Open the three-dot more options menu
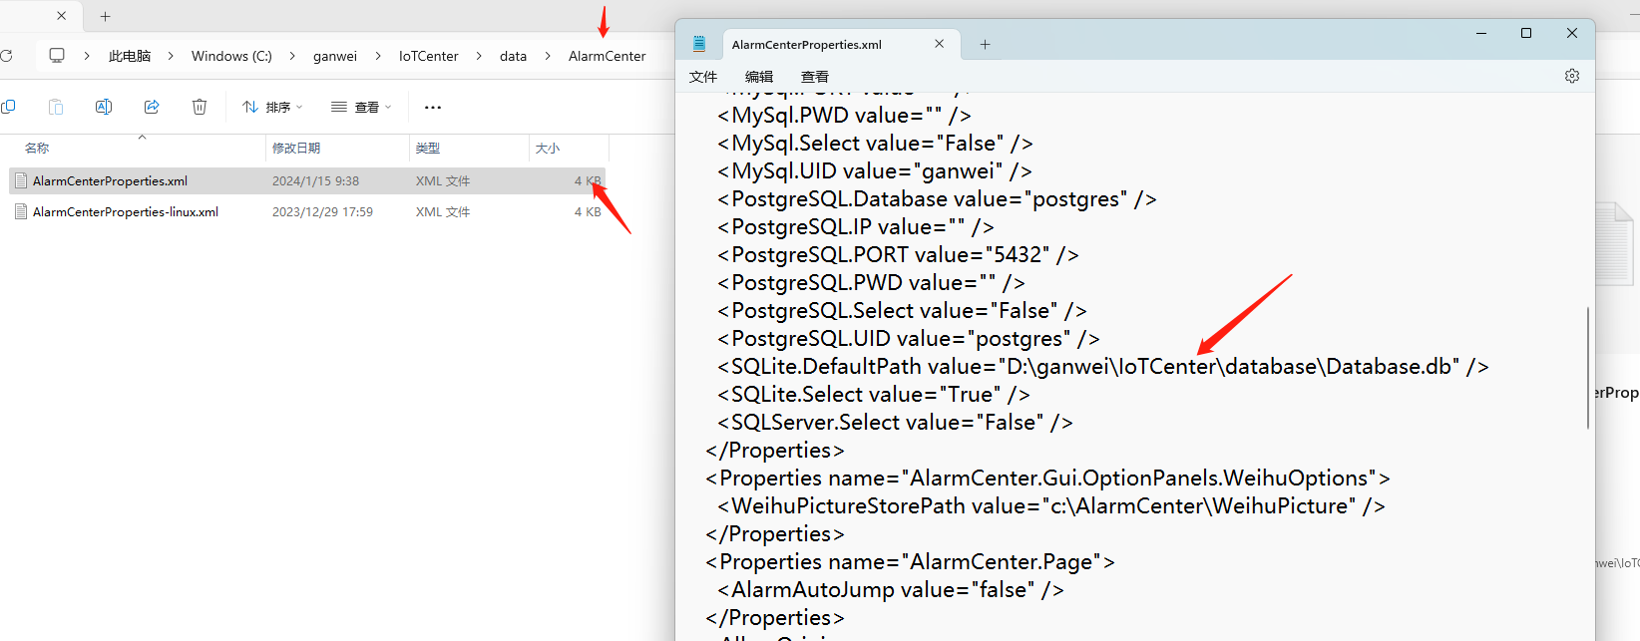 pyautogui.click(x=432, y=107)
